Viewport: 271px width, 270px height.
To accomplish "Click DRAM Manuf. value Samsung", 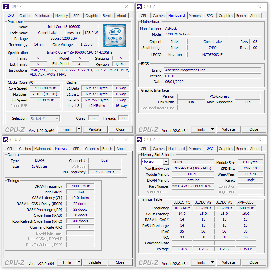I will pyautogui.click(x=192, y=180).
